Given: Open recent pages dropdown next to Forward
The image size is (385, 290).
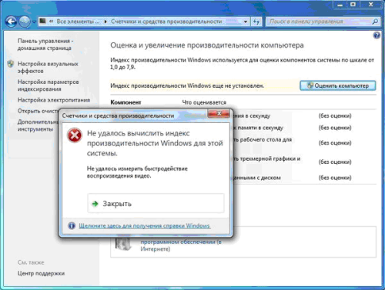Looking at the screenshot, I should tap(34, 22).
